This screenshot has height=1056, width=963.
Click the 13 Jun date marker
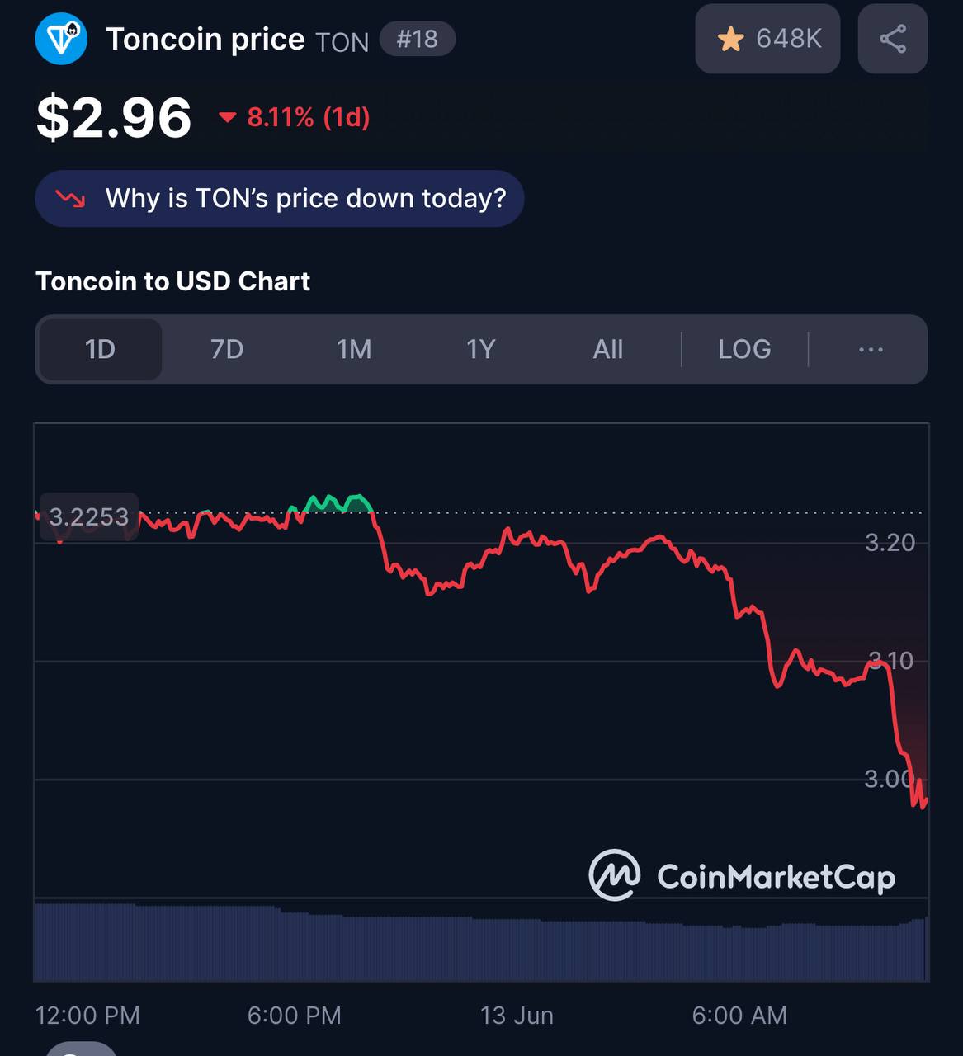[x=517, y=1015]
